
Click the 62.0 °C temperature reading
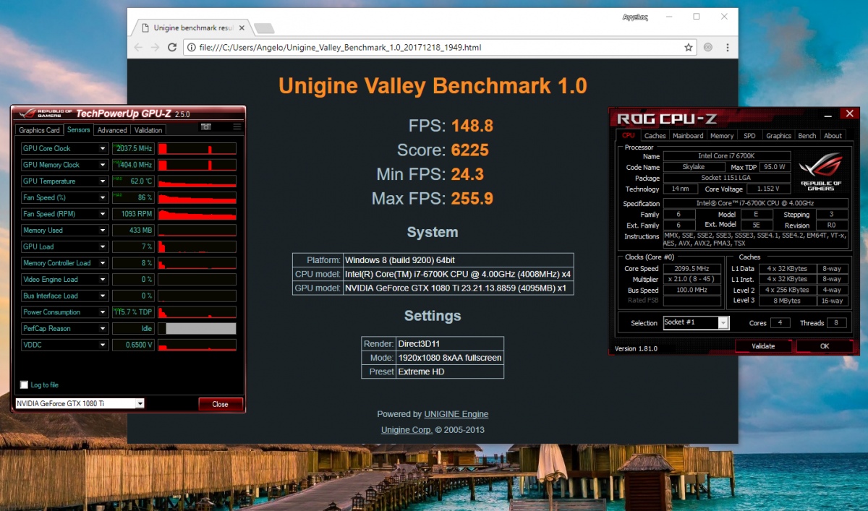pyautogui.click(x=132, y=181)
